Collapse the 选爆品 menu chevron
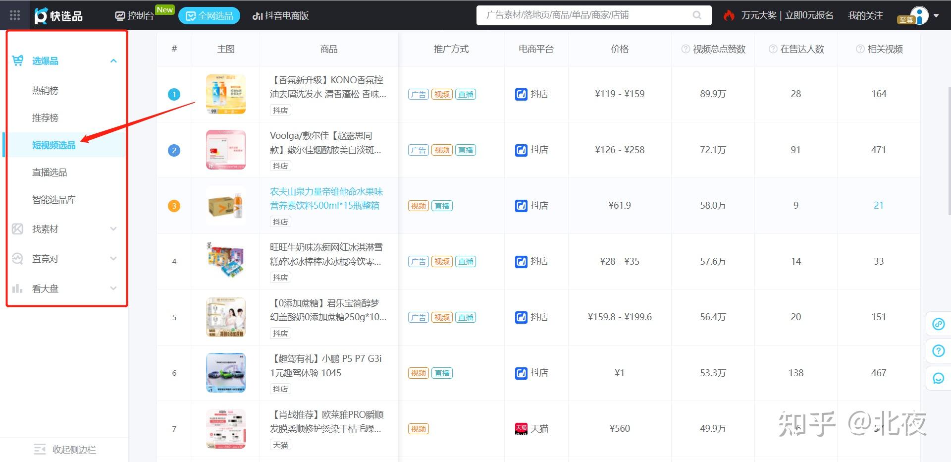 [113, 61]
